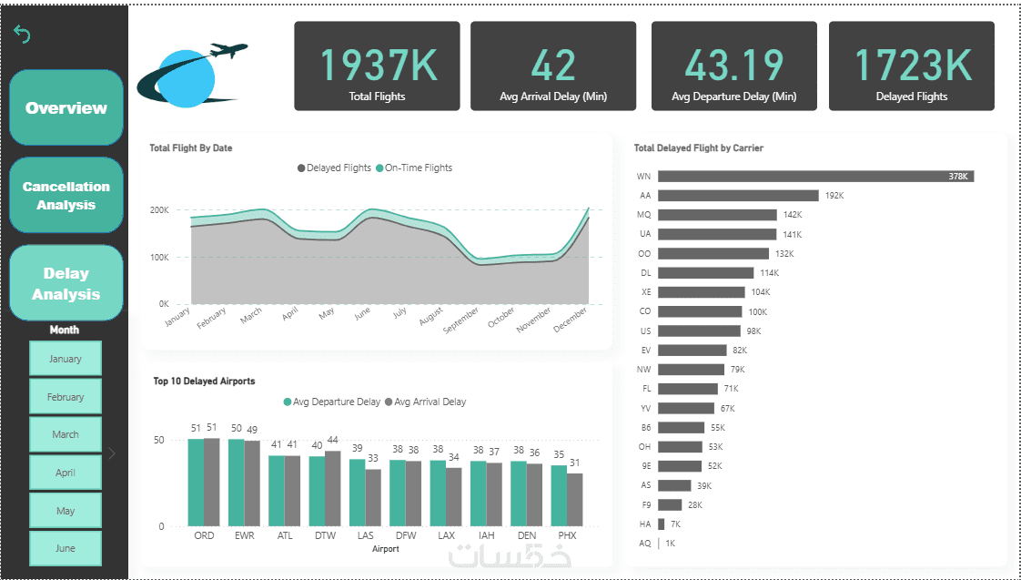Click the Delayed Flights legend marker

(x=301, y=168)
